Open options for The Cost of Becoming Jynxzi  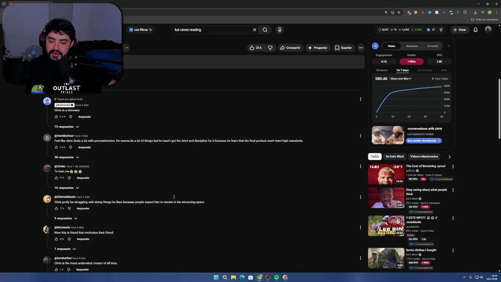453,166
